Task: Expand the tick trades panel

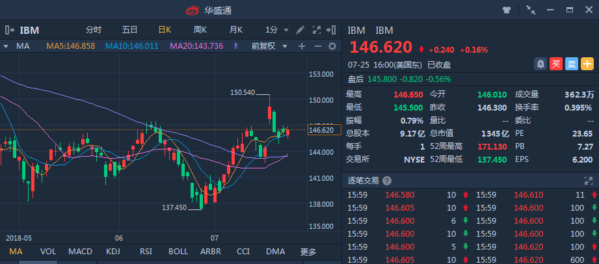Action: pos(589,181)
